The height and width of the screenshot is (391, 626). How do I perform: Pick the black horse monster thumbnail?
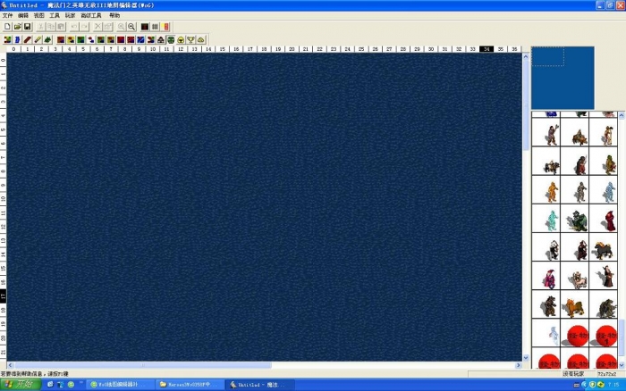[x=603, y=249]
